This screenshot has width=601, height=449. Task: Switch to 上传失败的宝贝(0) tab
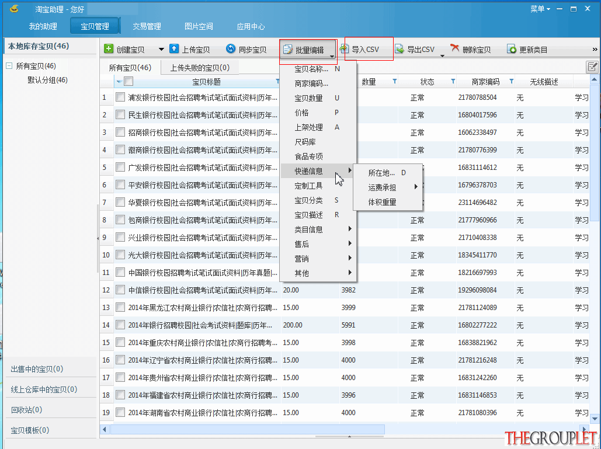[200, 68]
